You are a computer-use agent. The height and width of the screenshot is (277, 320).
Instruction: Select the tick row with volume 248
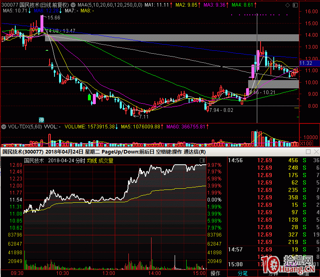273,168
